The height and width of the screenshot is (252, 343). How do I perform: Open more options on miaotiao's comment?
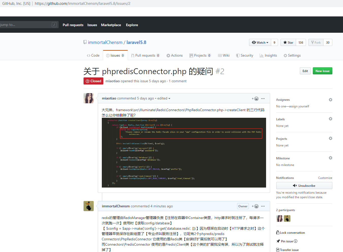[x=263, y=98]
